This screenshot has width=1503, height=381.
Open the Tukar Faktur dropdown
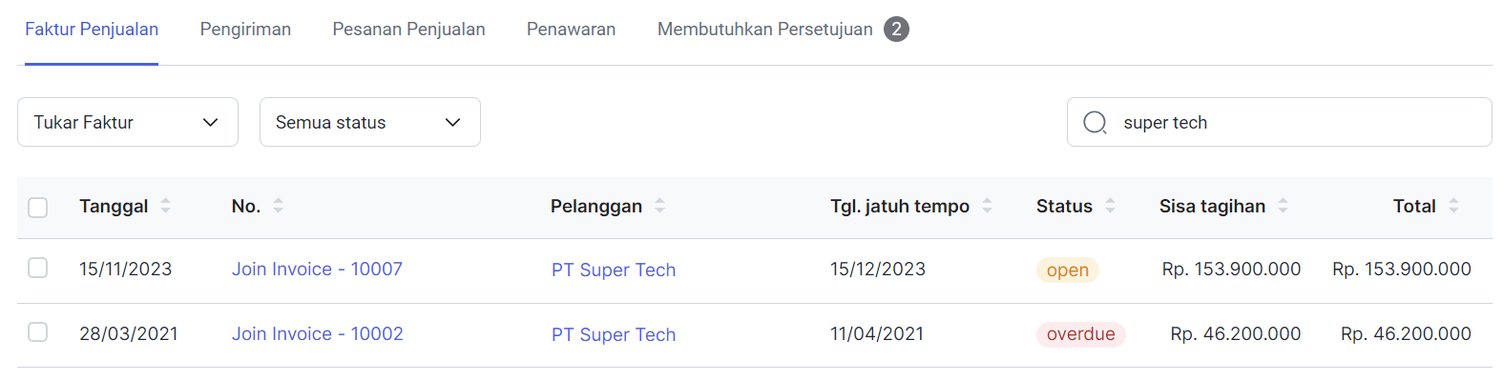[x=128, y=122]
